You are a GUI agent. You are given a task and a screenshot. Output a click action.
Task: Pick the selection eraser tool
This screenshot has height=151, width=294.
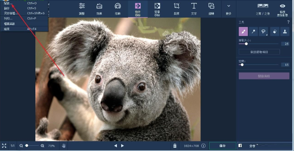[x=275, y=32]
